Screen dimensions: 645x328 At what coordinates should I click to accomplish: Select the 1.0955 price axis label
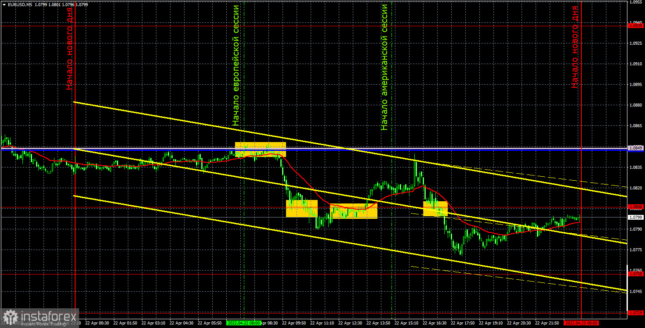point(636,2)
